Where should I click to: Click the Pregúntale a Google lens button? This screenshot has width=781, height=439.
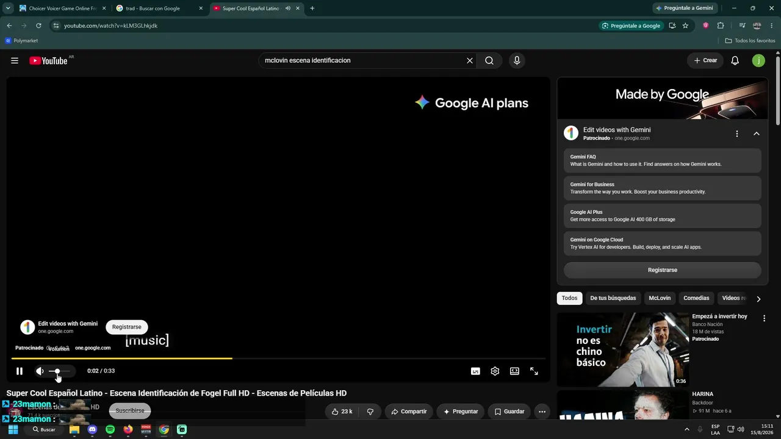[631, 26]
